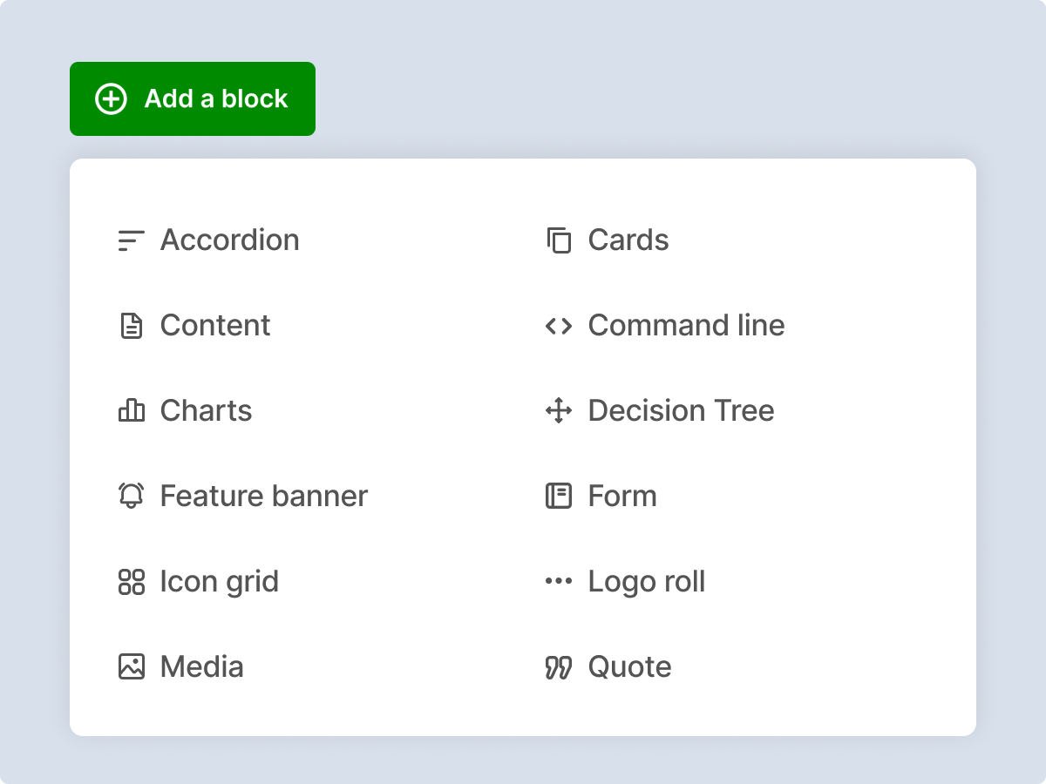Choose the Logo roll block label
Screen dimensions: 1046x784
[646, 581]
